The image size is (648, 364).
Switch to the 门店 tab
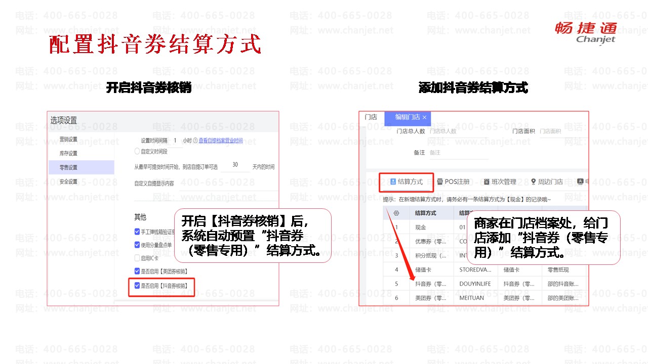[x=371, y=117]
